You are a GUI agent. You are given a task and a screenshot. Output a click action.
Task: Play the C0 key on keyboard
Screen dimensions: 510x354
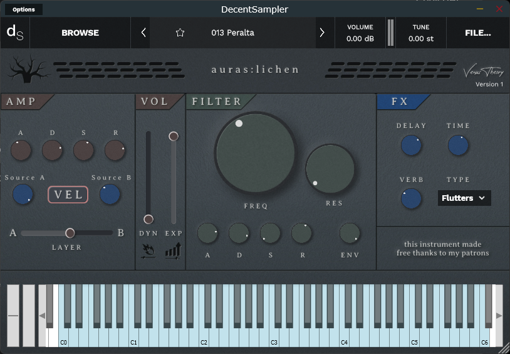click(64, 338)
